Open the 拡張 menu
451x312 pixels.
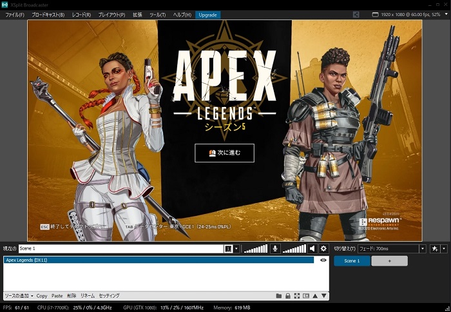coord(137,15)
